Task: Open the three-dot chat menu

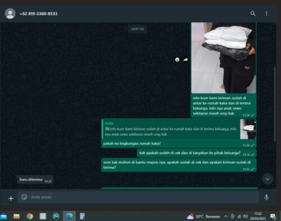Action: pyautogui.click(x=266, y=13)
